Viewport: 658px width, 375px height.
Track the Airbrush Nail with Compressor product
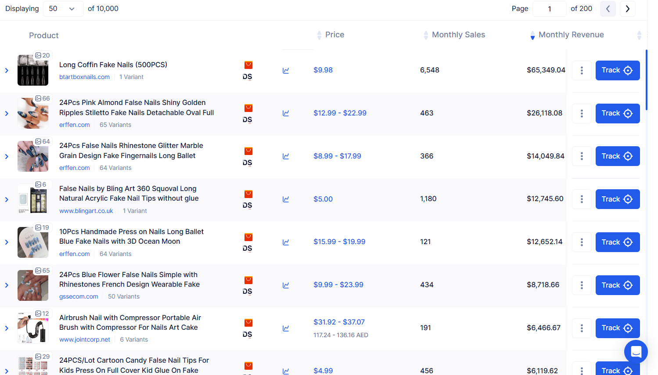[618, 328]
